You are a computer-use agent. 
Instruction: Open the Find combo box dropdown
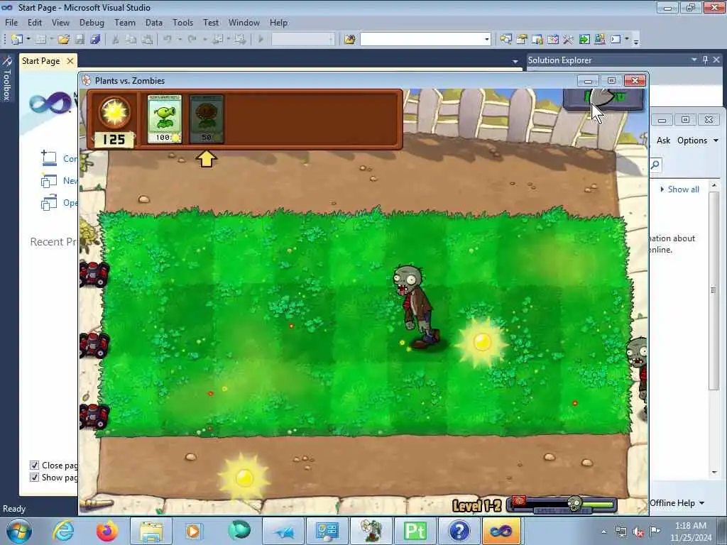[486, 40]
